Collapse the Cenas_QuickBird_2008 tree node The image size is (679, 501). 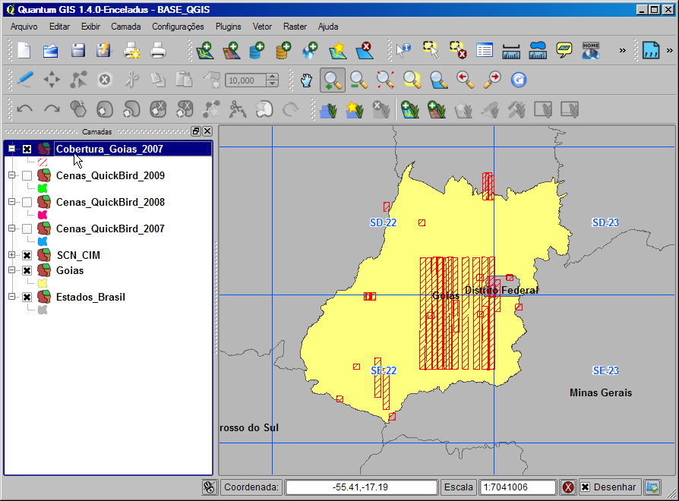[11, 202]
